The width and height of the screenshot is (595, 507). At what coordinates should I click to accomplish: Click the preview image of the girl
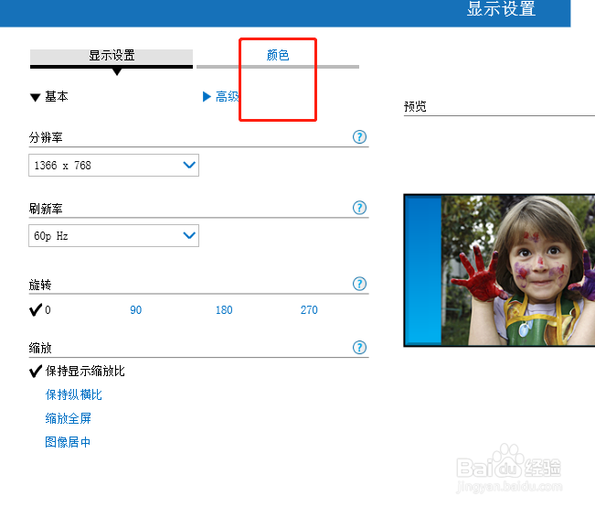499,270
